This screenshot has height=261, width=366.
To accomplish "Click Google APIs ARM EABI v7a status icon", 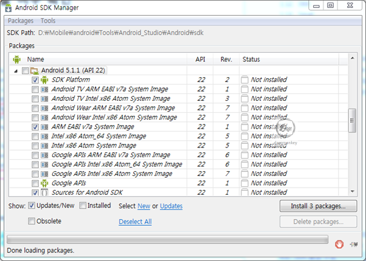I will pos(244,155).
